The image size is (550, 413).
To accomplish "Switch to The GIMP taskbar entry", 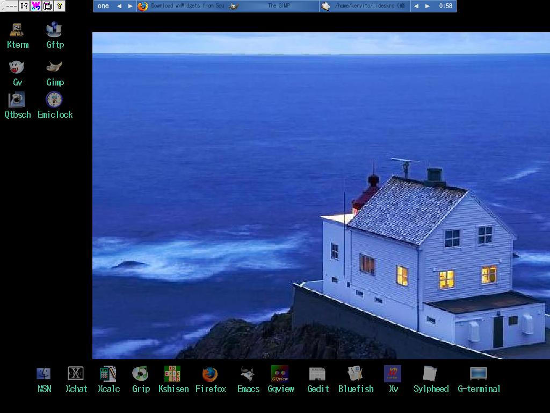I will [273, 6].
